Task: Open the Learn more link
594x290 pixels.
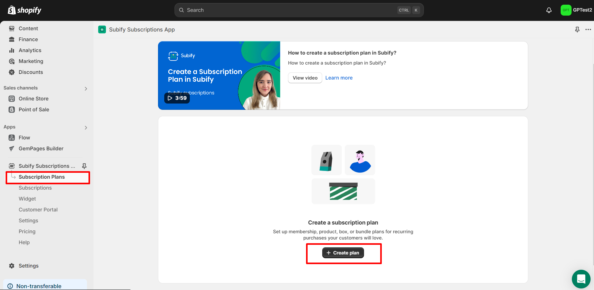Action: [339, 78]
